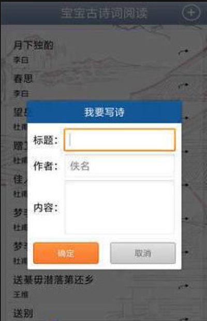Viewport: 207px width, 321px height.
Task: Tap the share arrow beside 送綦毋潜落第还乡
Action: point(184,286)
